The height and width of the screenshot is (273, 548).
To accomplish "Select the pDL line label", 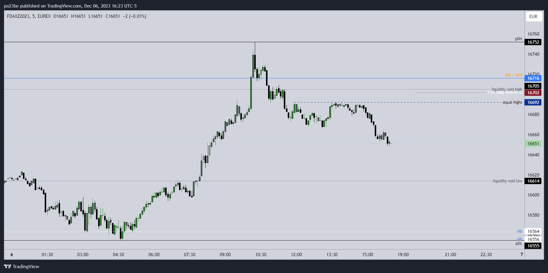I will pyautogui.click(x=519, y=243).
